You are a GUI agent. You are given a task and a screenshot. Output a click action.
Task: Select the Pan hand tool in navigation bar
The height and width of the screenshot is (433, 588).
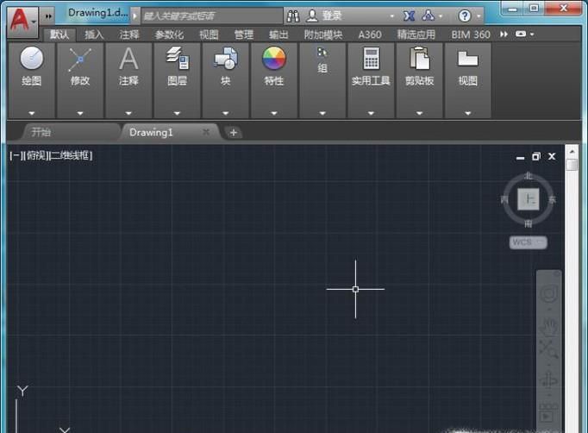click(x=549, y=324)
